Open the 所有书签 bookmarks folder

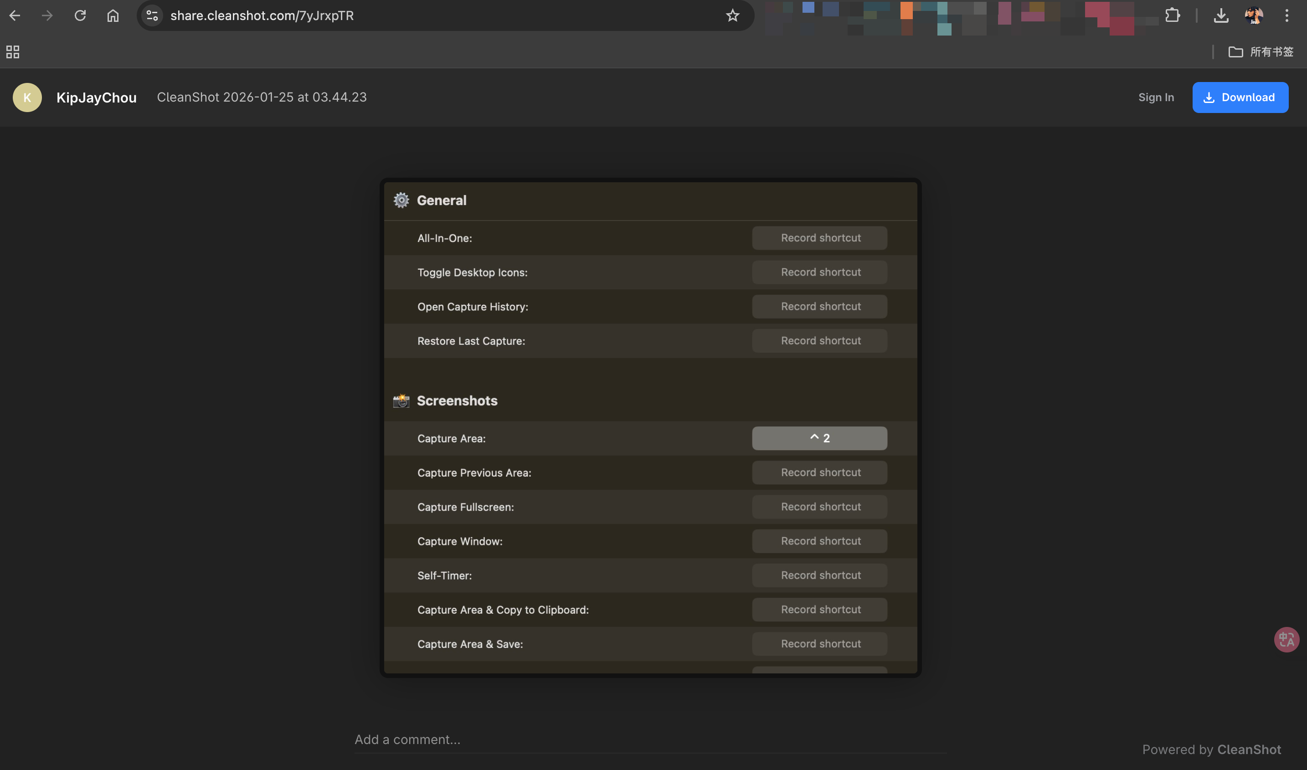[x=1261, y=52]
